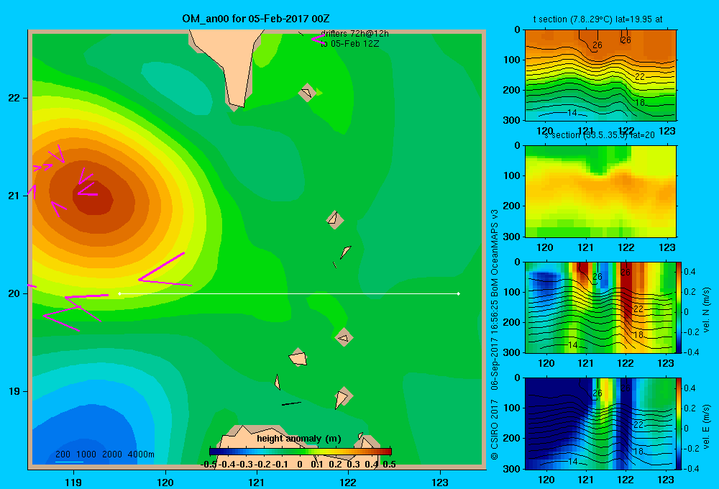The height and width of the screenshot is (489, 719).
Task: Click the '-0.5' tick on height anomaly scale
Action: [x=209, y=465]
